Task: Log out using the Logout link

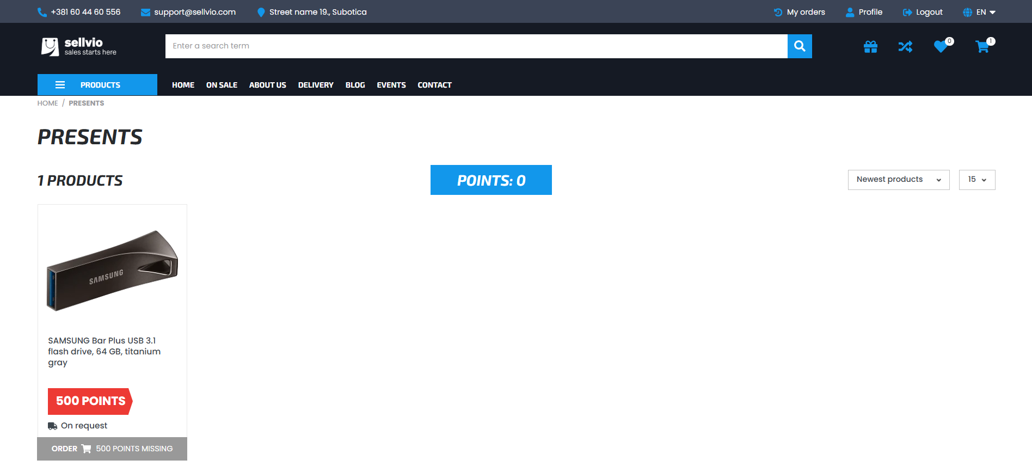Action: pyautogui.click(x=929, y=12)
